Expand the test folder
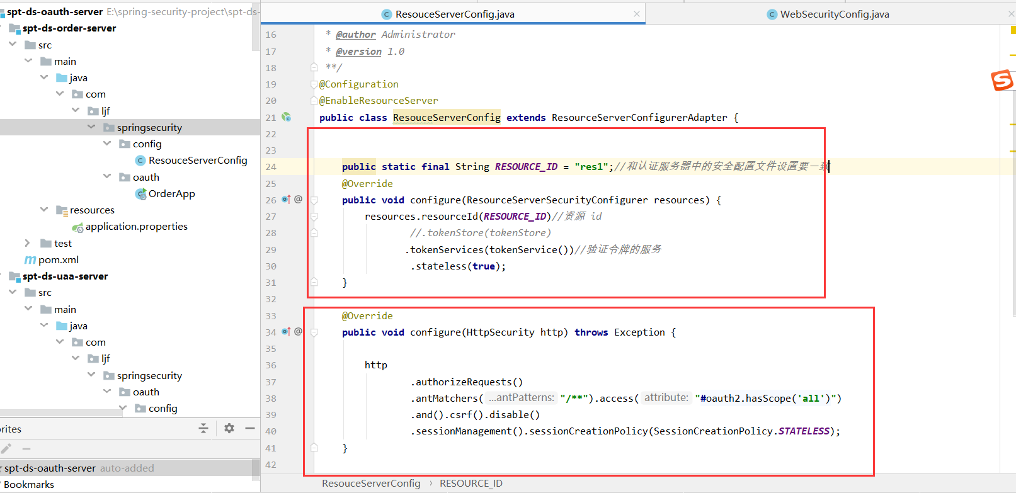The image size is (1016, 493). point(27,242)
